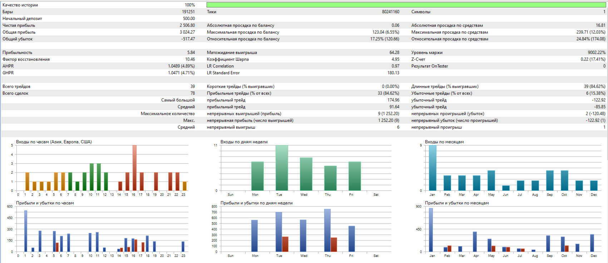Screen dimensions: 608x263
Task: Select the 'AHPR' label
Action: [8, 66]
